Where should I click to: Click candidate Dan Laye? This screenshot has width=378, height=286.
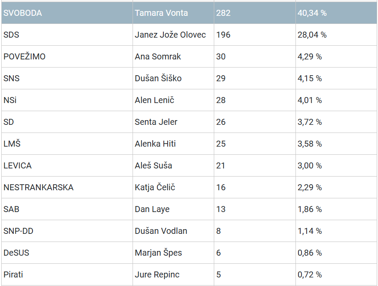tap(152, 209)
